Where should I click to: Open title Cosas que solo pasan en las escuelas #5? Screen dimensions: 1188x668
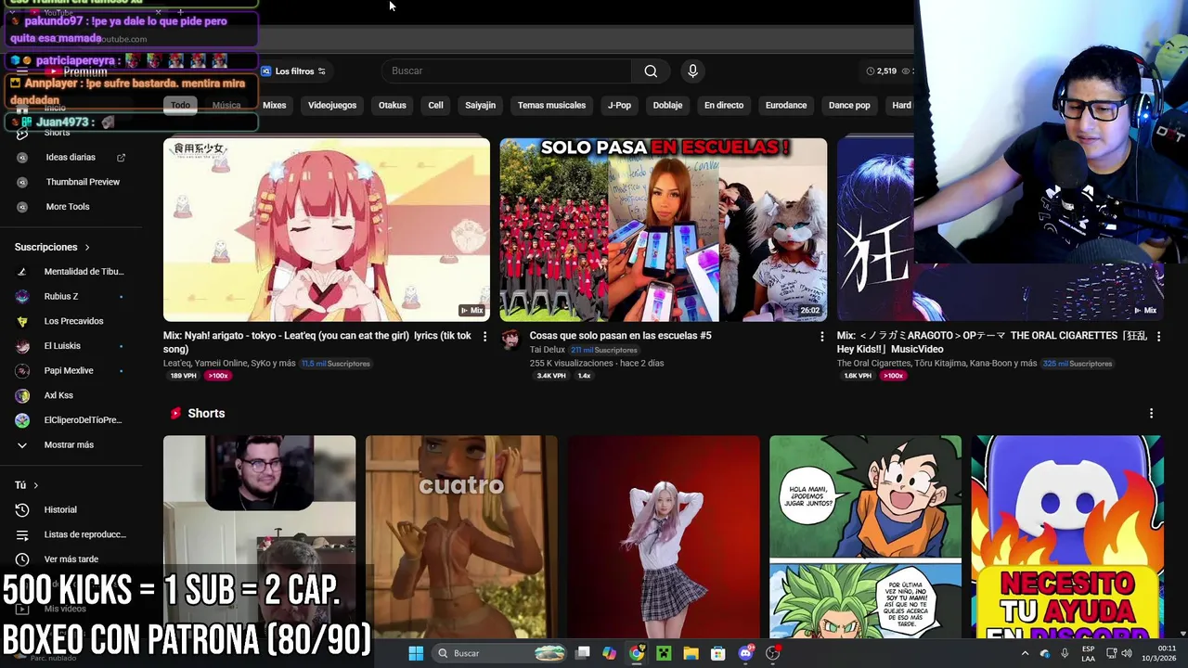[x=620, y=336]
